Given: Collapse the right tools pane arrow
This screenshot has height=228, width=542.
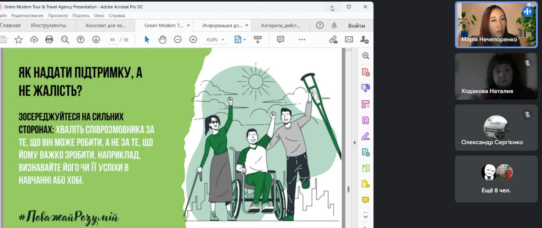Looking at the screenshot, I should point(354,143).
